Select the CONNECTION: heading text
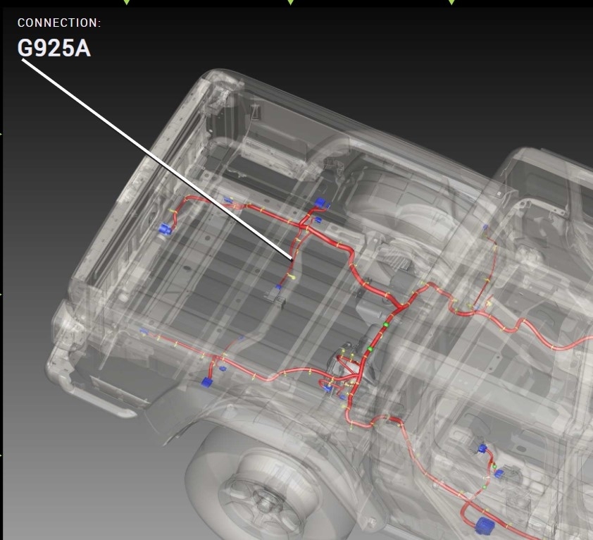 [x=59, y=23]
